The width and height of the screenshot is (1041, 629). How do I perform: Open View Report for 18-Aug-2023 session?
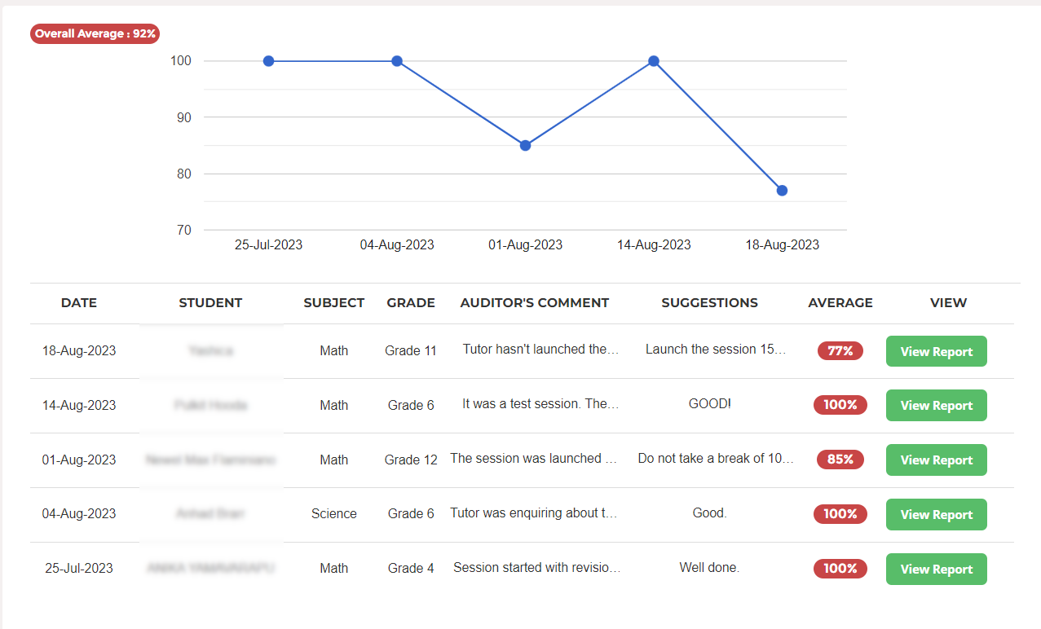click(936, 351)
